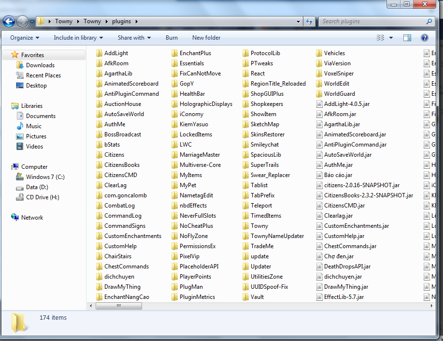
Task: Select the ProtocolLib folder icon
Action: (x=245, y=53)
